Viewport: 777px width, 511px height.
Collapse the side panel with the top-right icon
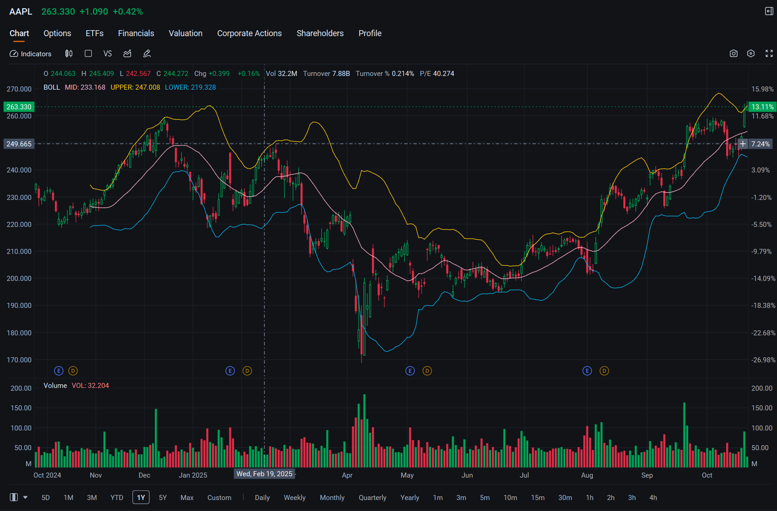[769, 11]
